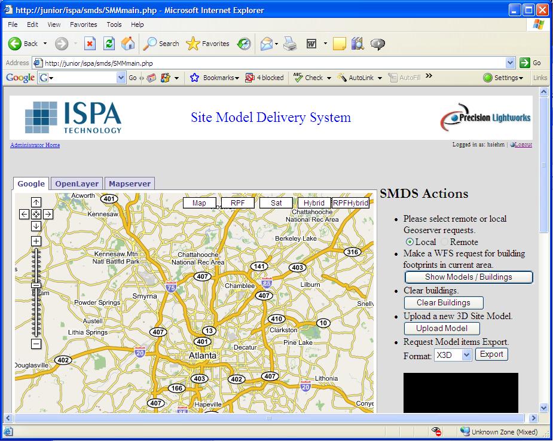Click the Logout link
The height and width of the screenshot is (441, 553).
523,145
